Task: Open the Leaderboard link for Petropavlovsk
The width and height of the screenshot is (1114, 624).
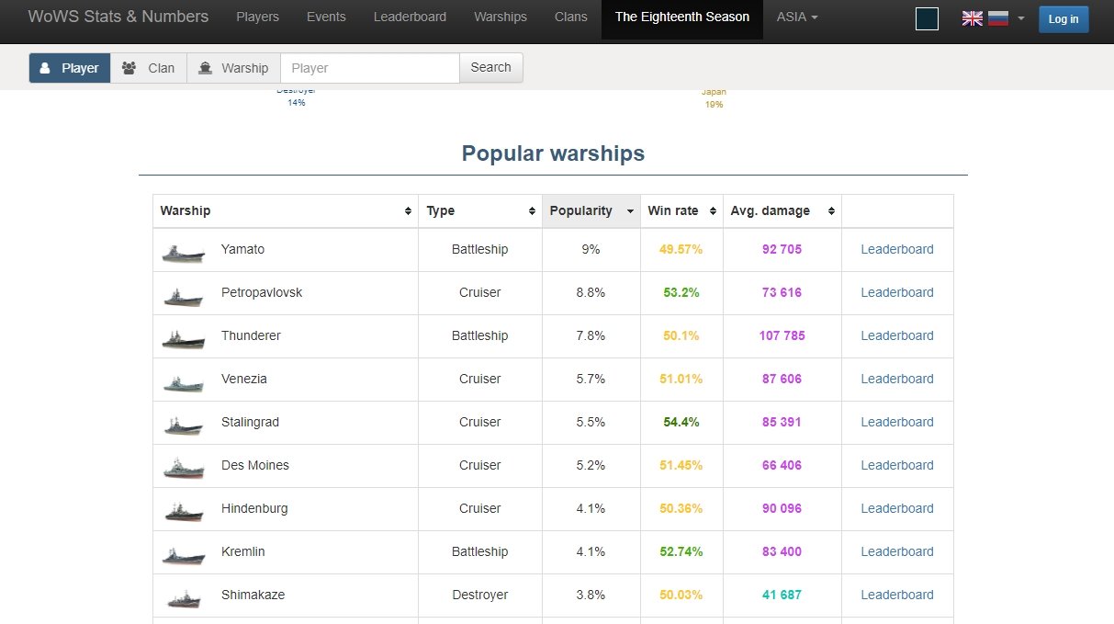Action: click(897, 292)
